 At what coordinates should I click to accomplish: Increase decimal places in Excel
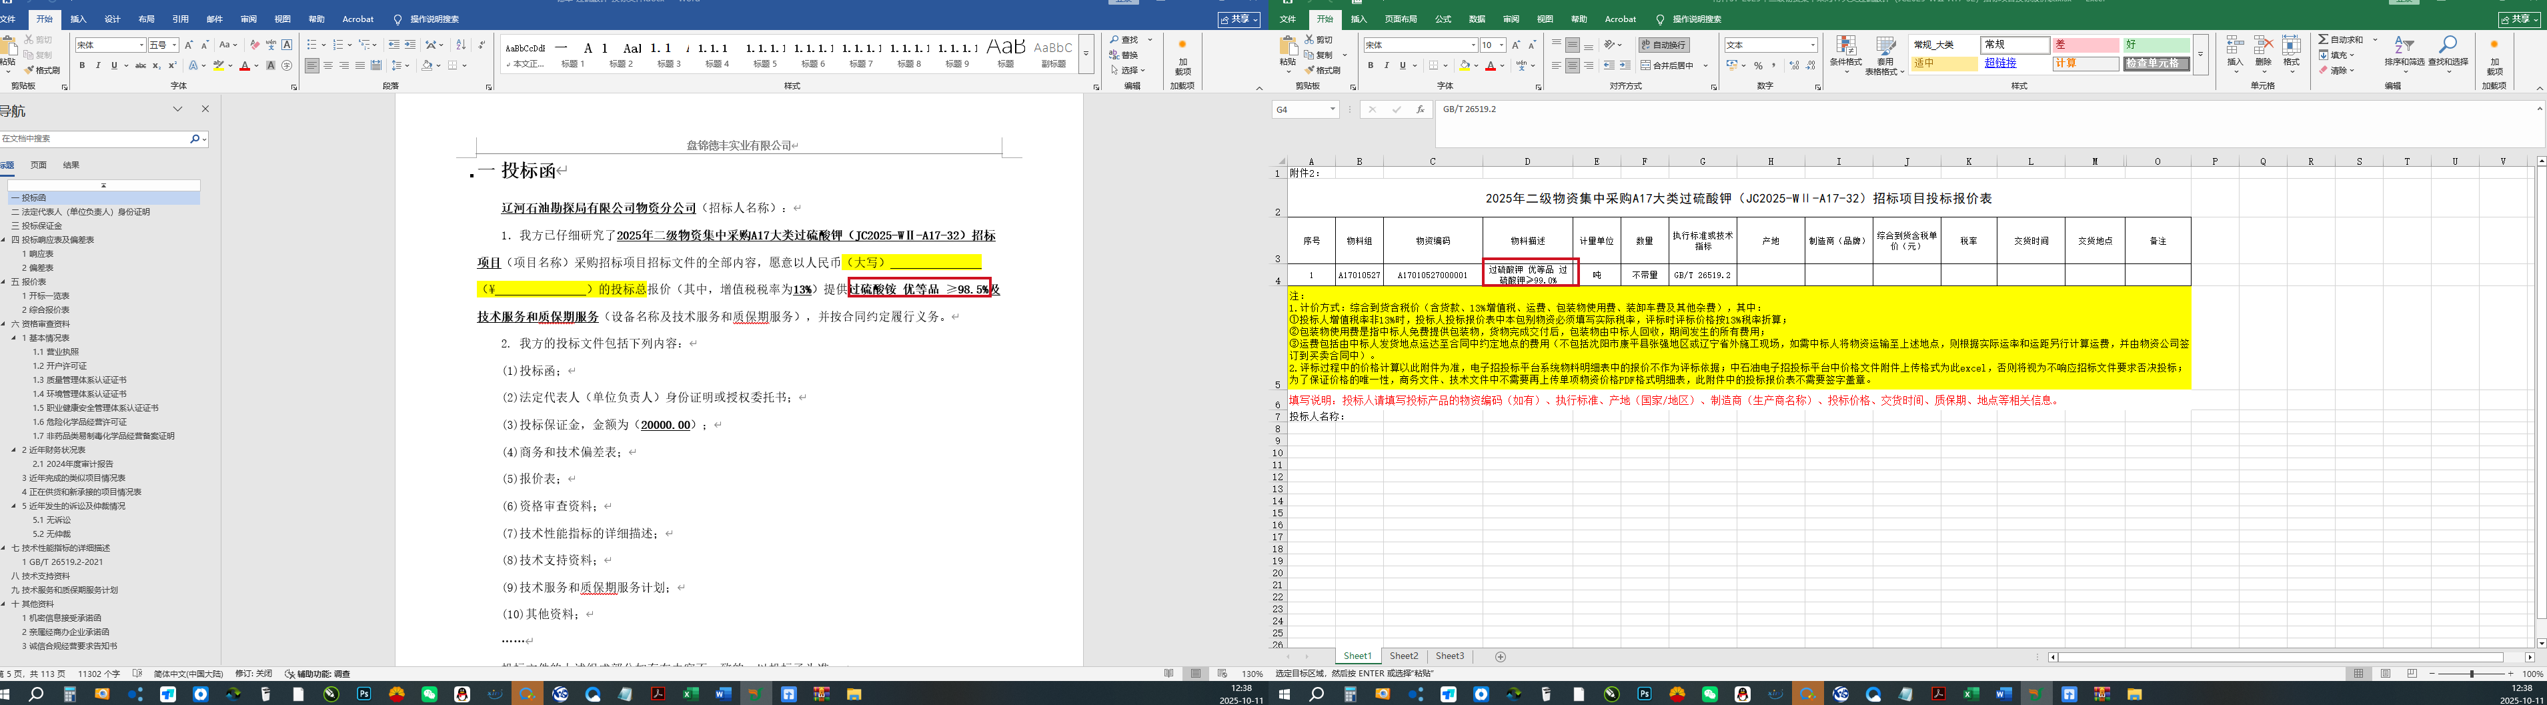tap(1795, 65)
